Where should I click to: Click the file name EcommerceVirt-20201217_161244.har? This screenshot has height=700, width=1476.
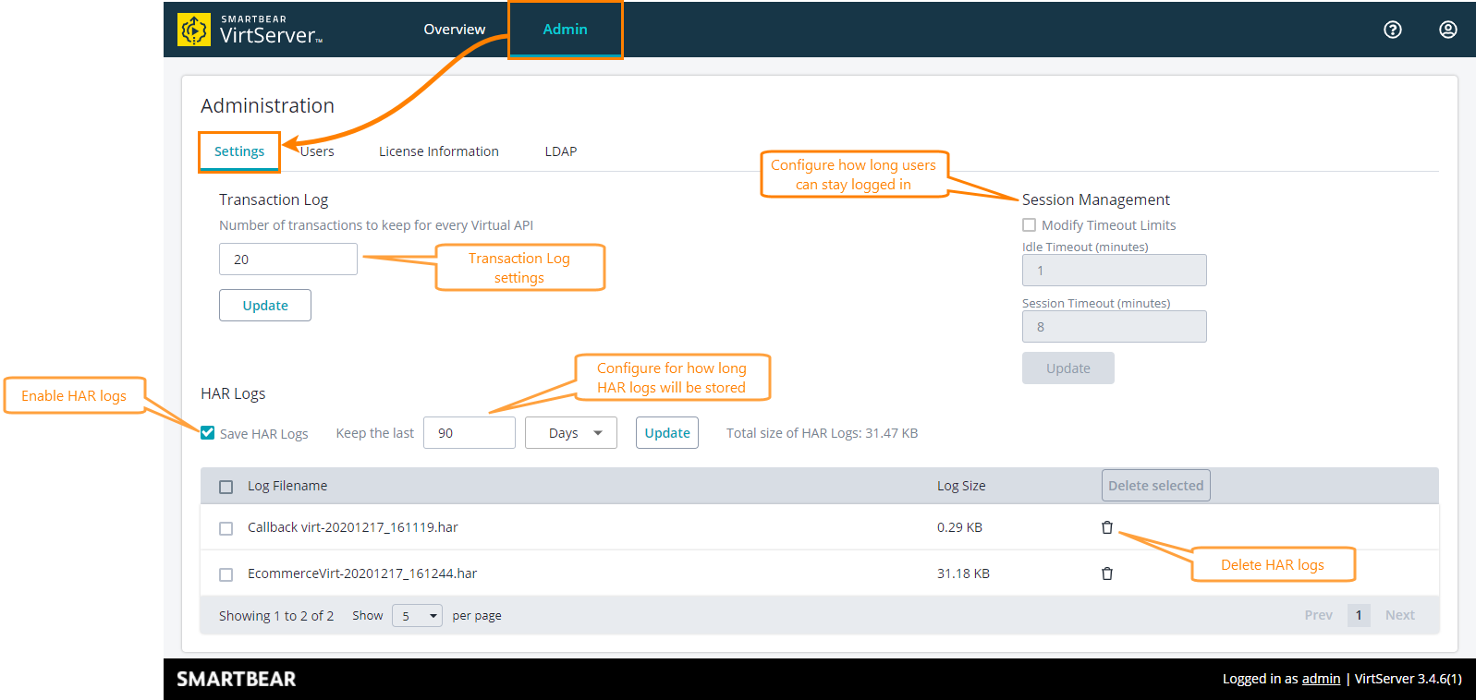(362, 573)
